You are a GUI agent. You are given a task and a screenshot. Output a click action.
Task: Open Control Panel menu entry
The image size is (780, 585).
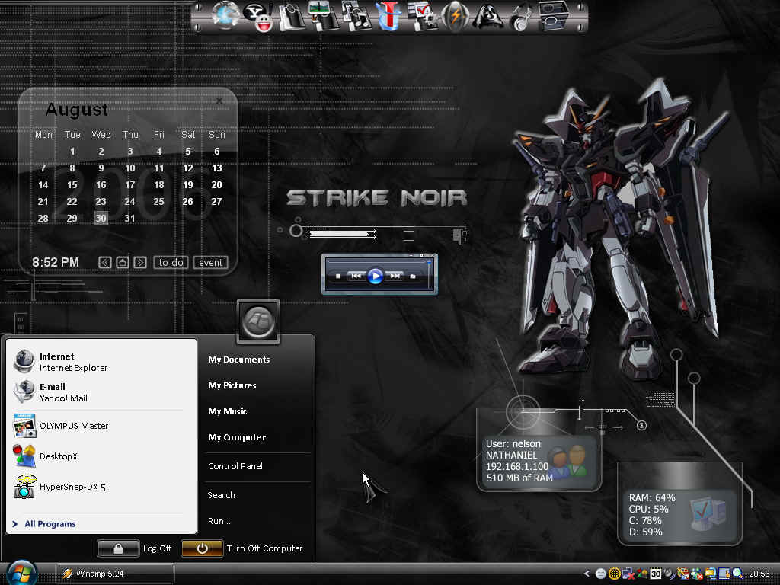coord(235,466)
